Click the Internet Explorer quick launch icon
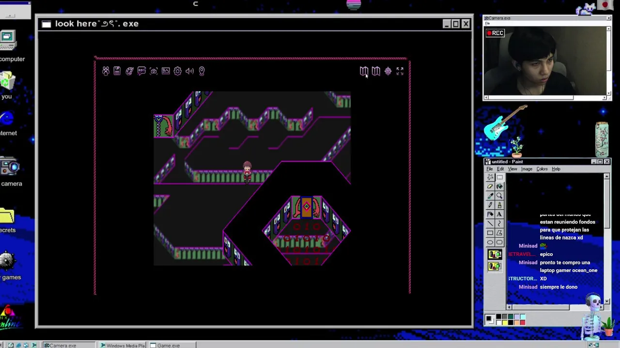This screenshot has height=348, width=620. 18,345
